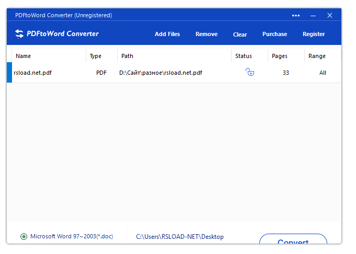
Task: Select Microsoft Word 97~2003(*.doc) radio button
Action: pos(24,237)
